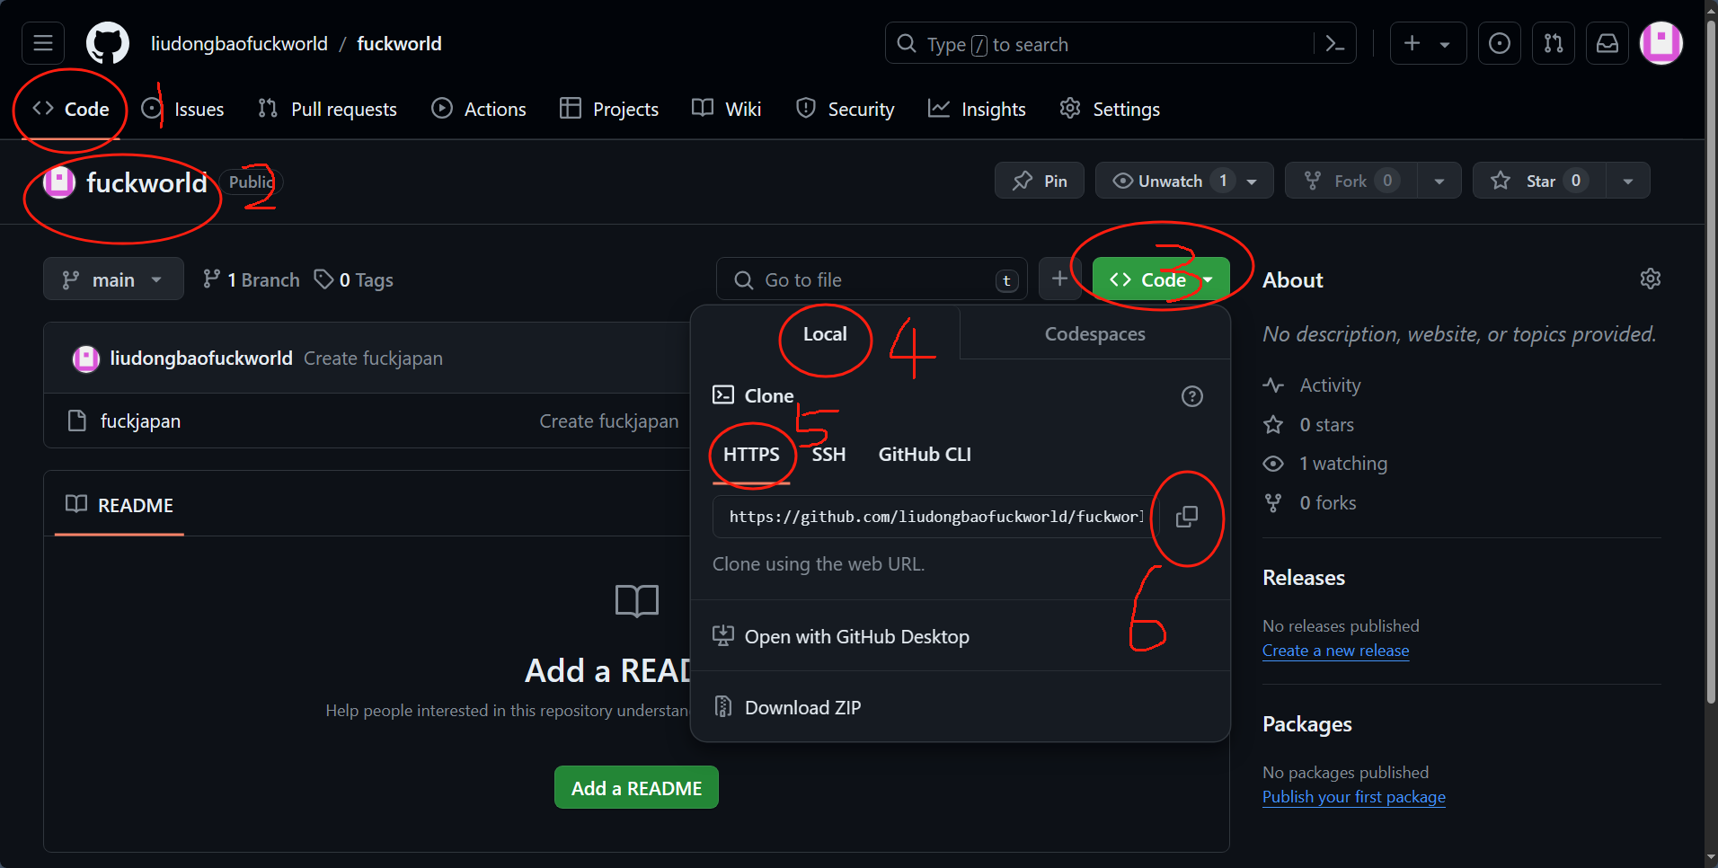The height and width of the screenshot is (868, 1718).
Task: Select the SSH clone option
Action: point(828,455)
